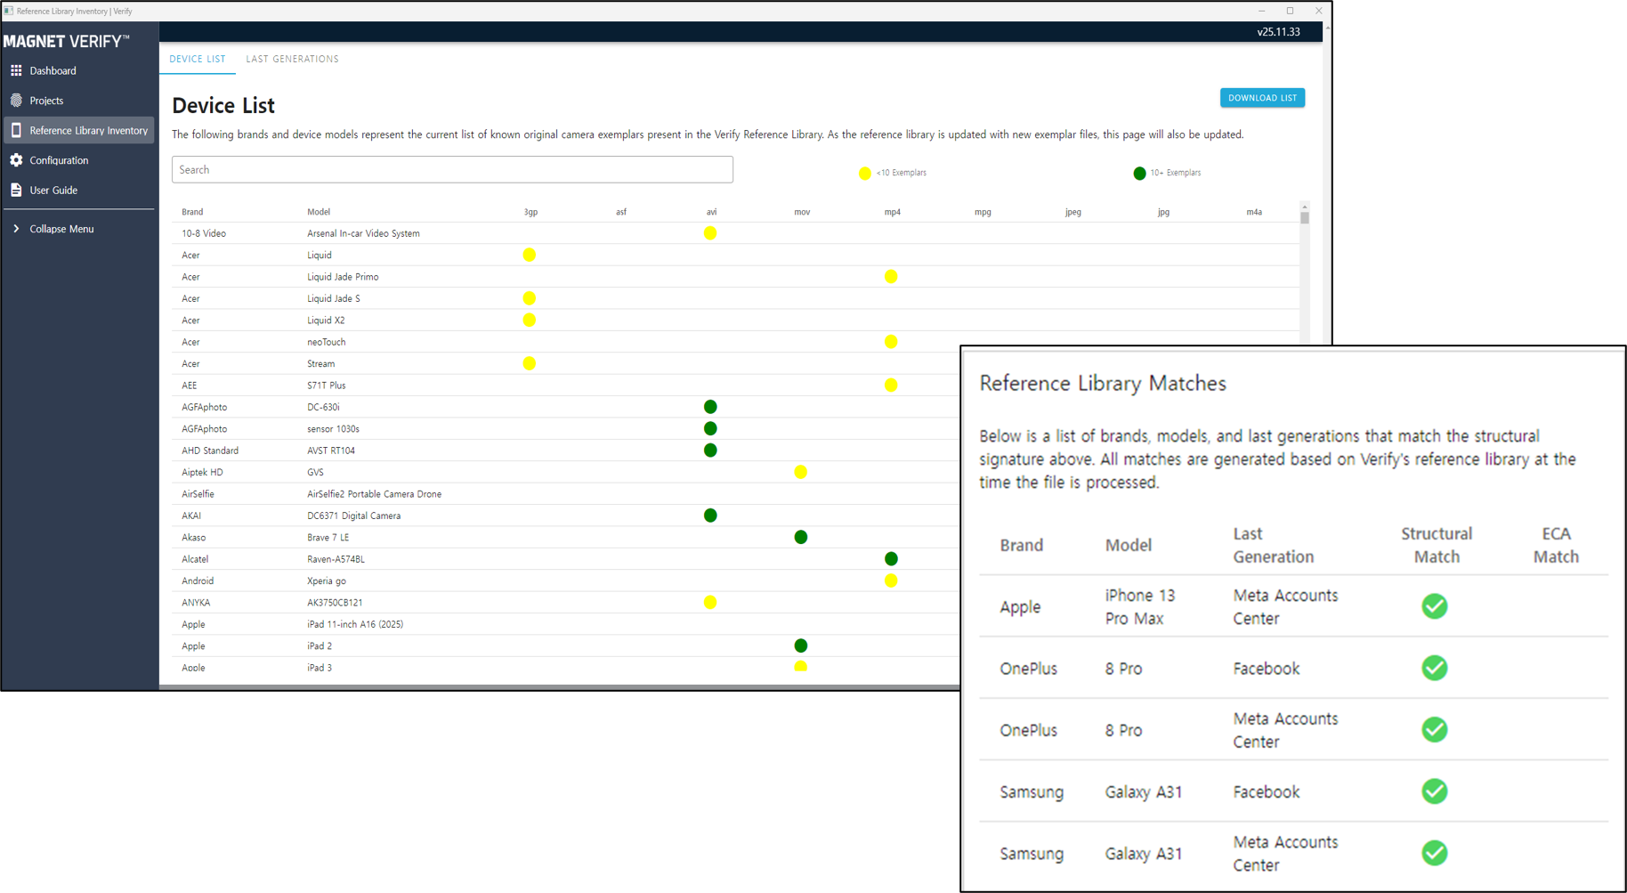The image size is (1627, 893).
Task: Click the yellow mp4 dot for Xperia go
Action: click(891, 580)
